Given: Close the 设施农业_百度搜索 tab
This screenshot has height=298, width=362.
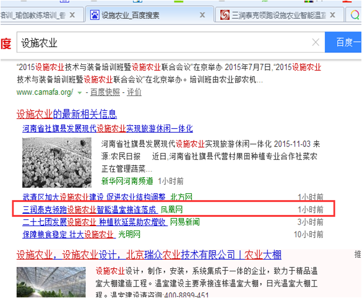Looking at the screenshot, I should click(202, 15).
